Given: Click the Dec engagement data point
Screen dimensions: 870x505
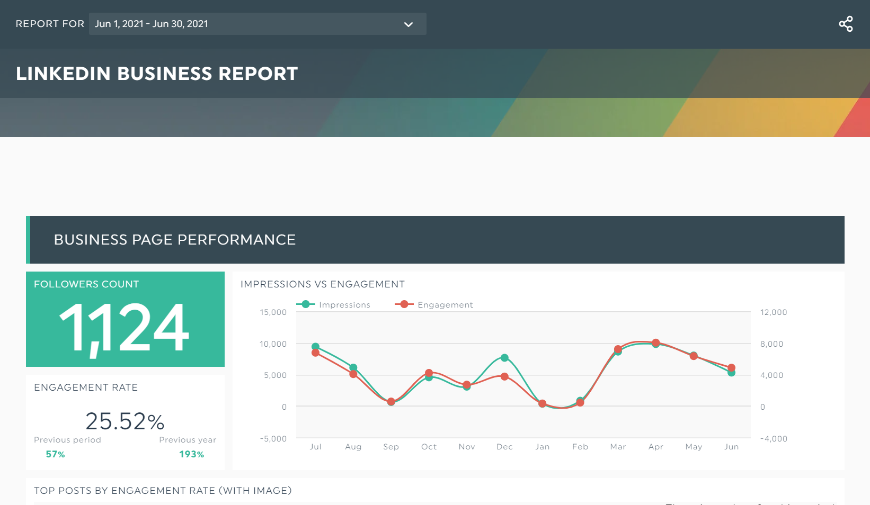Looking at the screenshot, I should (504, 376).
